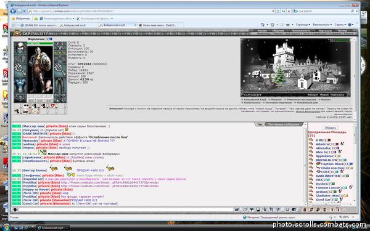Click the heart effect icon under character
370x231 pixels.
[x=52, y=105]
